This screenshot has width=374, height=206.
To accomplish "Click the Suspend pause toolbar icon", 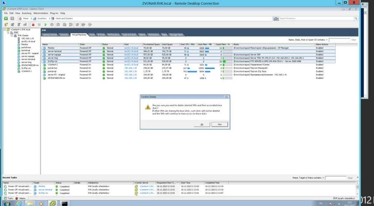I will tap(39, 24).
